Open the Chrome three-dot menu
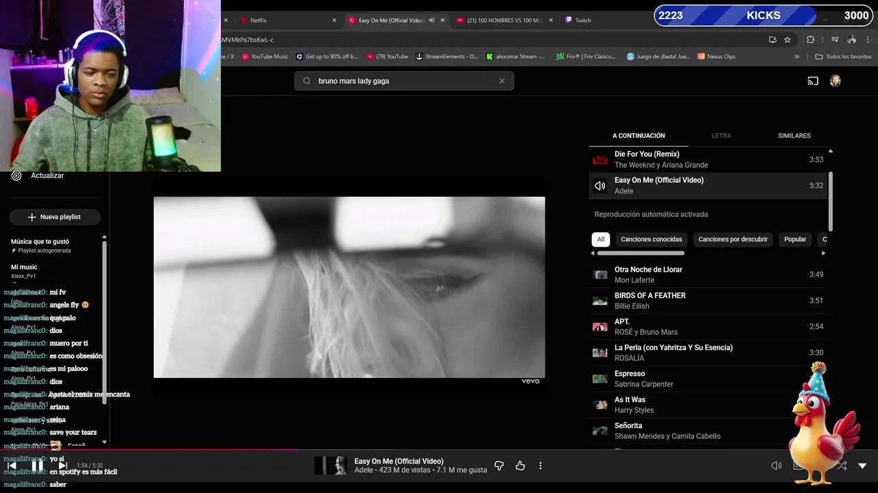Image resolution: width=878 pixels, height=493 pixels. coord(868,40)
